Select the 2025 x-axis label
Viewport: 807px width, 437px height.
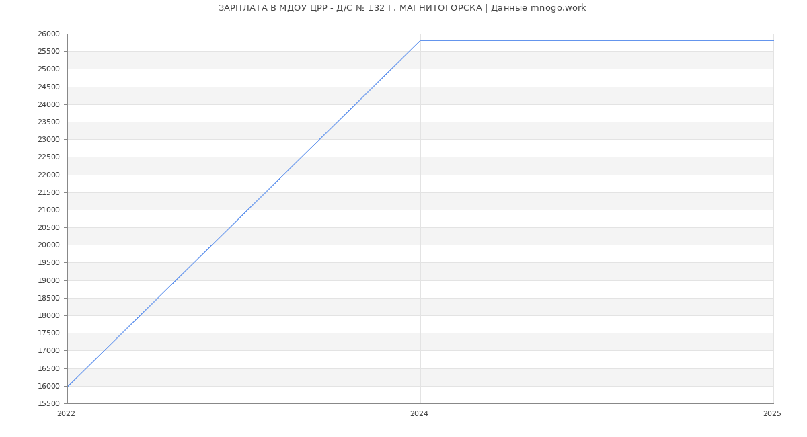coord(772,414)
